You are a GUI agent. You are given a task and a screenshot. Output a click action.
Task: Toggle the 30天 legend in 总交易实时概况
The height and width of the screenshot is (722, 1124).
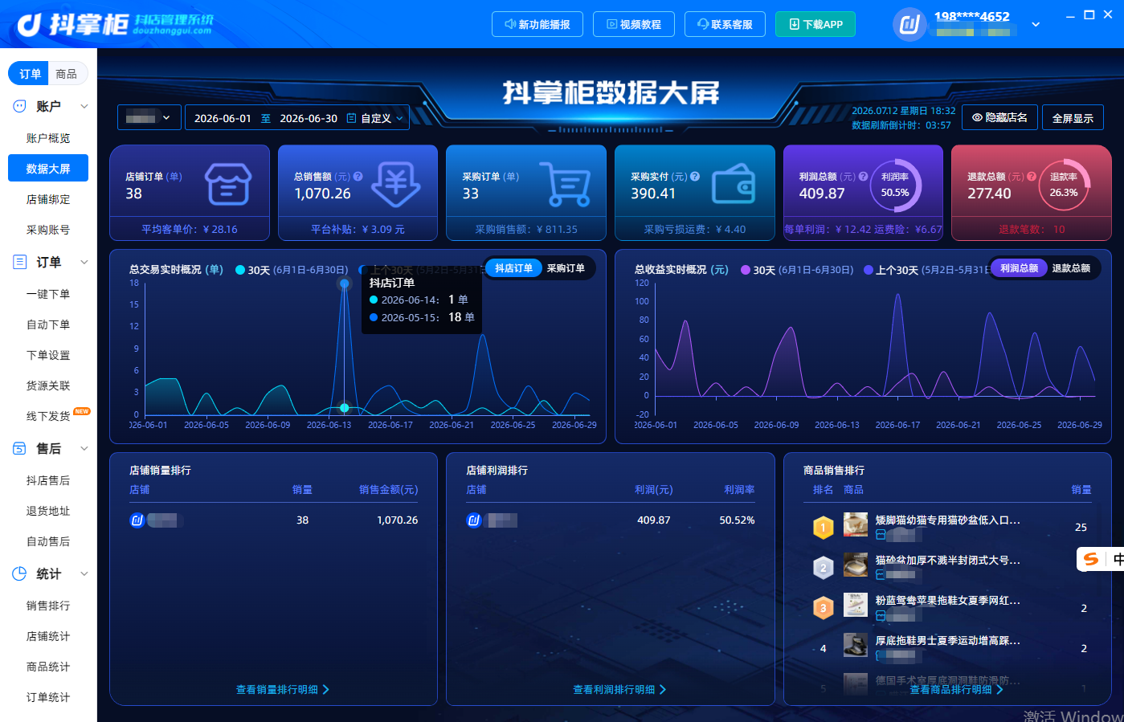(292, 270)
